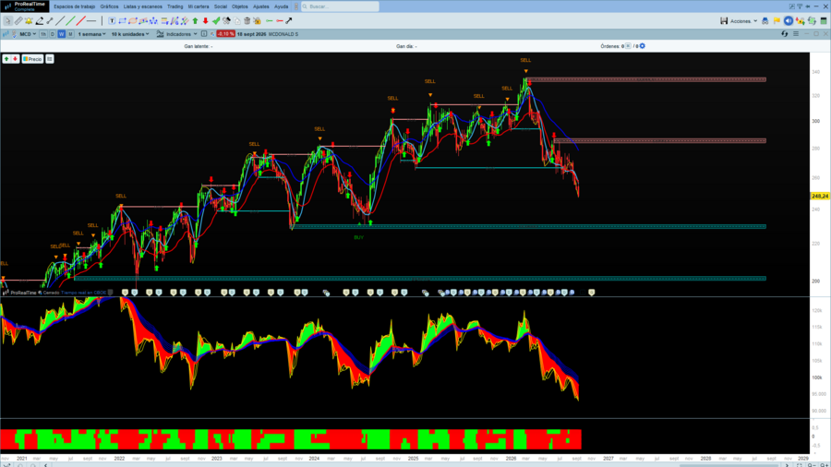Select the alert bell tool
The width and height of the screenshot is (831, 467).
[x=29, y=21]
